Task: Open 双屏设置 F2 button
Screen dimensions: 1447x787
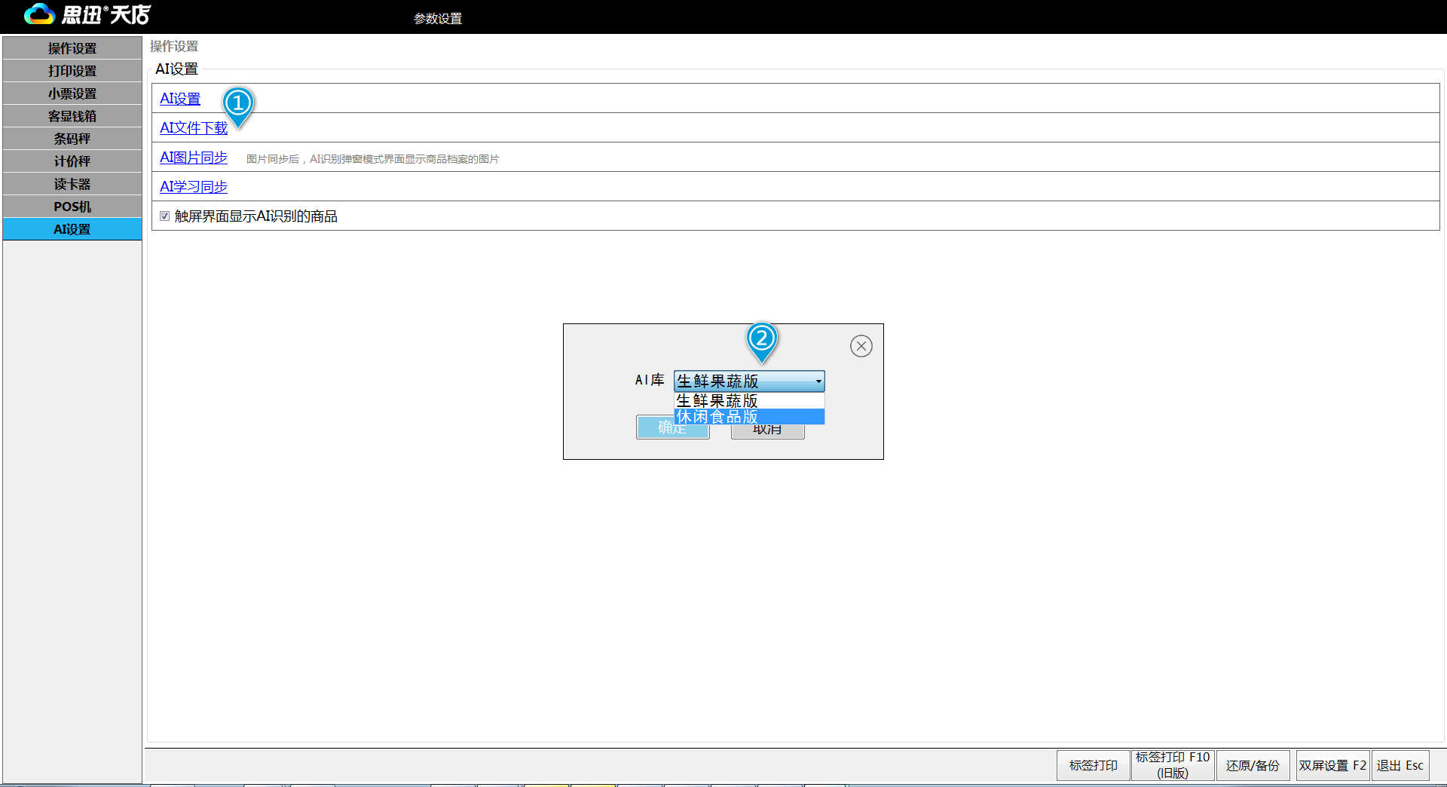Action: (x=1332, y=765)
